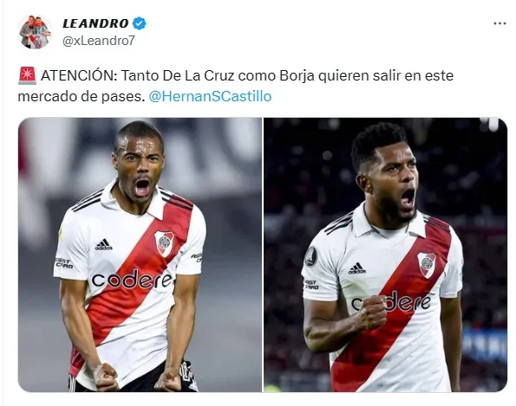Viewport: 516px width, 406px height.
Task: Click the words 'mercado de pases' in the tweet
Action: pyautogui.click(x=82, y=97)
